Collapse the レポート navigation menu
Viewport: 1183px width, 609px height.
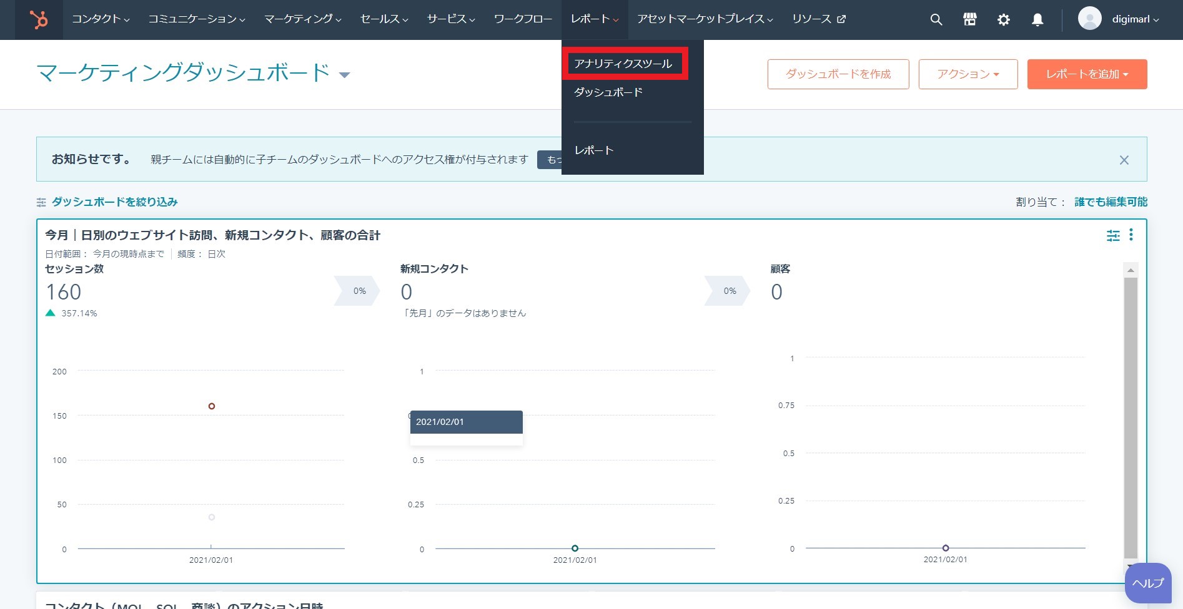pos(595,19)
